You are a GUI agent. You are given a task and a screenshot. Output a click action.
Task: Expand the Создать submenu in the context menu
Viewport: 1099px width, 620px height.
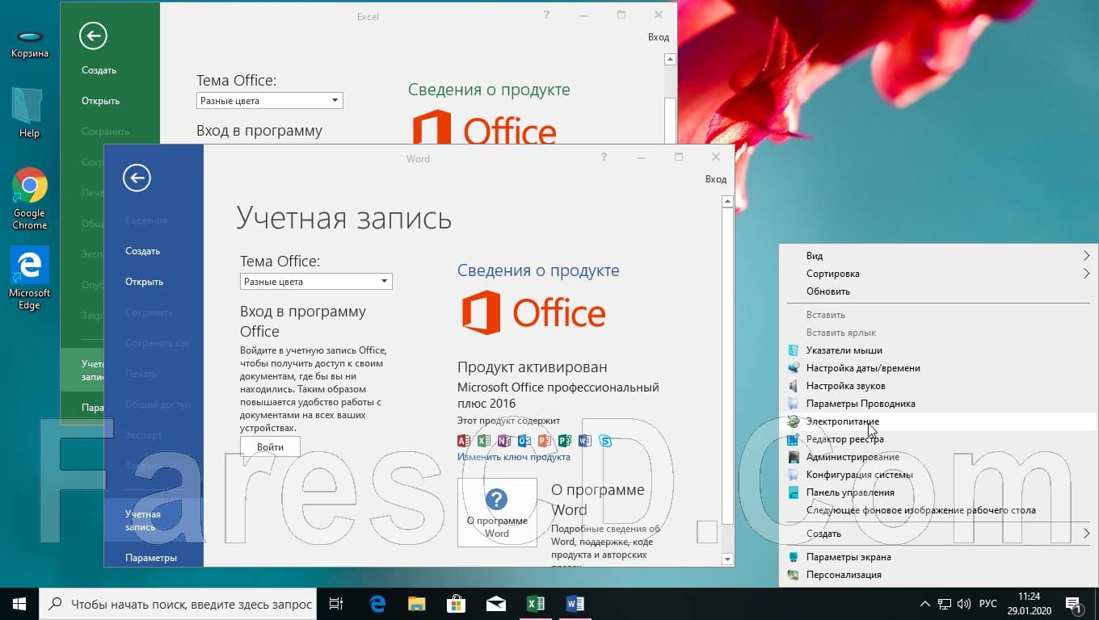pyautogui.click(x=938, y=534)
